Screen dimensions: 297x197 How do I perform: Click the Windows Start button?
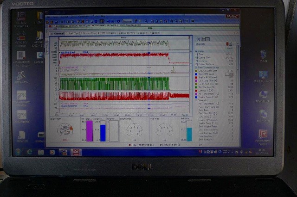pos(18,152)
